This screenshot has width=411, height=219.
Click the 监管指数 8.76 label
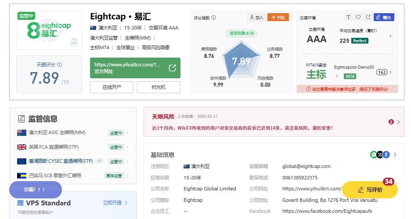[x=242, y=33]
